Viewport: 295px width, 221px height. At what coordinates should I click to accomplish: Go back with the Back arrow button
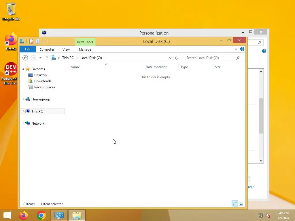click(25, 58)
